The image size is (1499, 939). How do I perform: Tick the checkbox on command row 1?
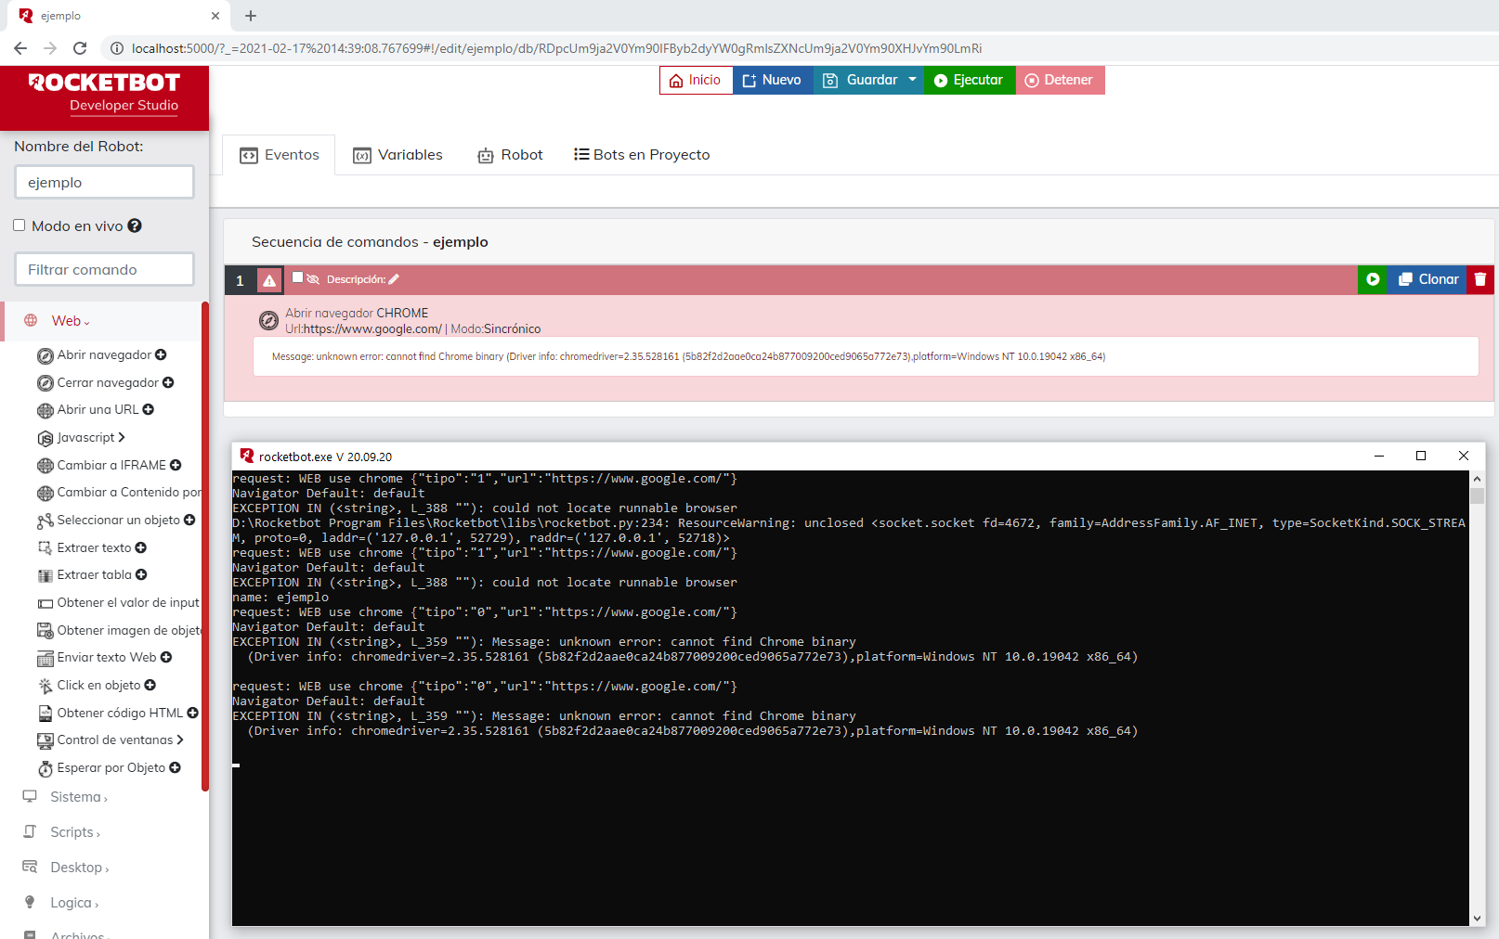tap(298, 277)
